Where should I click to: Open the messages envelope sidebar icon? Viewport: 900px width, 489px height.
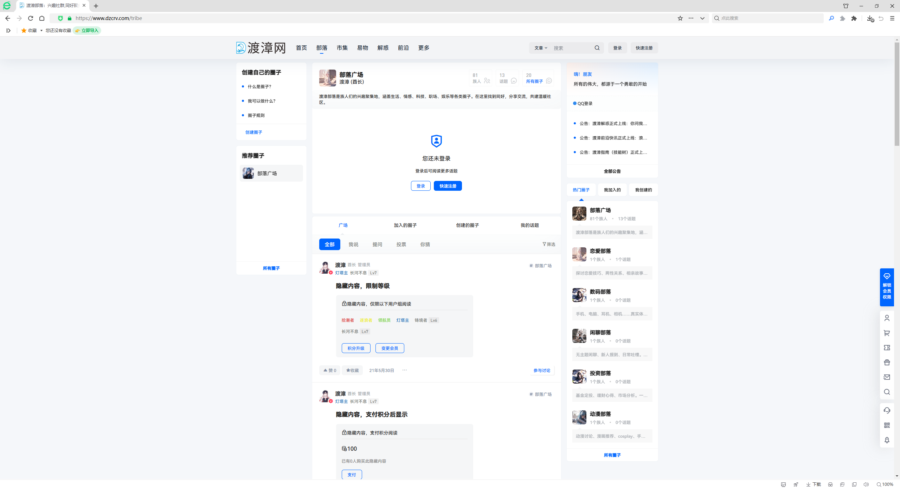coord(887,377)
